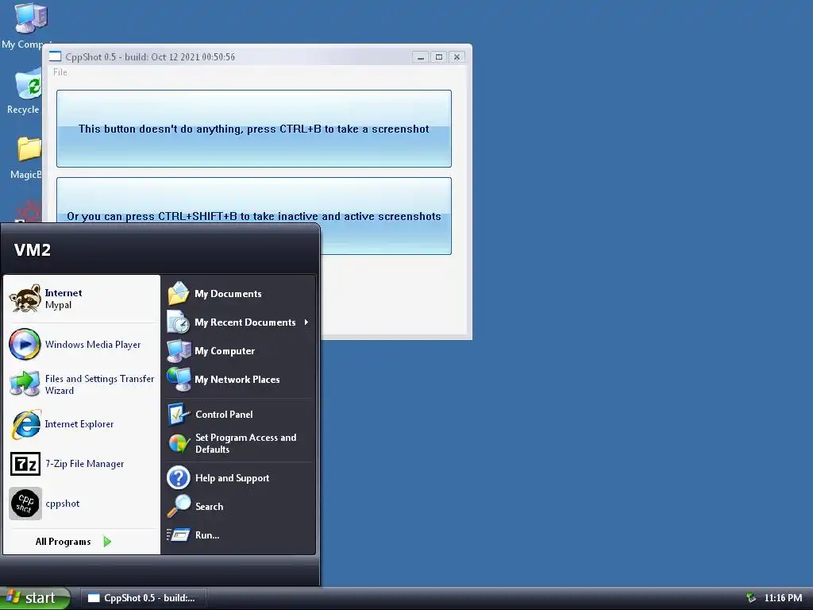The height and width of the screenshot is (610, 813).
Task: Open My Computer icon in Start menu
Action: (x=179, y=350)
